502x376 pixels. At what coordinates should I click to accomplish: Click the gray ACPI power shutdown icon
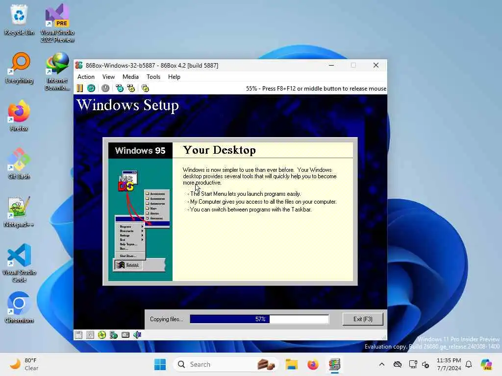(x=105, y=88)
